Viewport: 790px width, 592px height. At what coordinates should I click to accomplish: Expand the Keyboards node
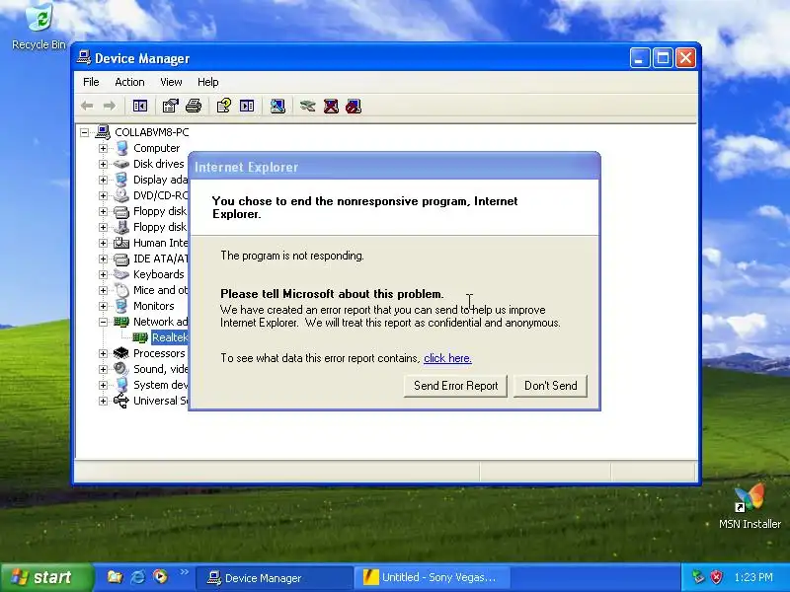103,274
